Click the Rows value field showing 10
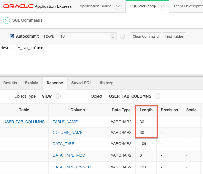 tap(84, 36)
